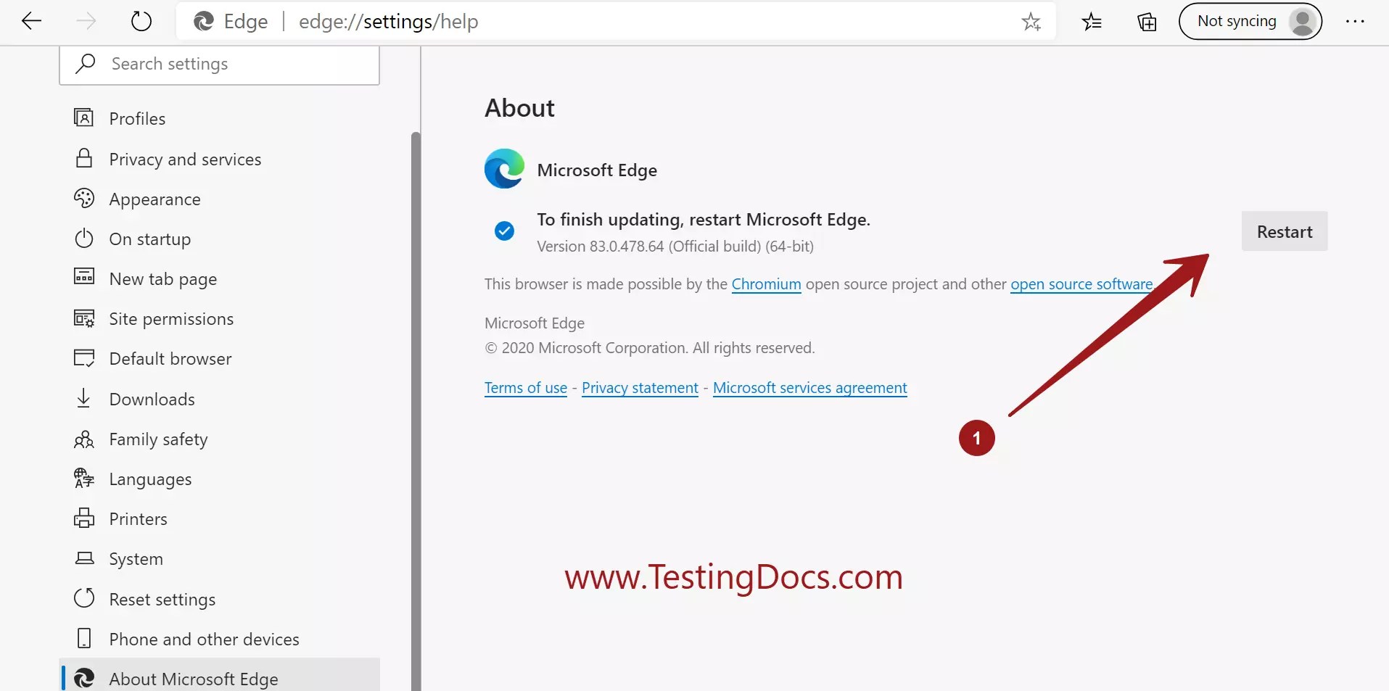The height and width of the screenshot is (691, 1389).
Task: Add this page to favorites via star icon
Action: coord(1031,21)
